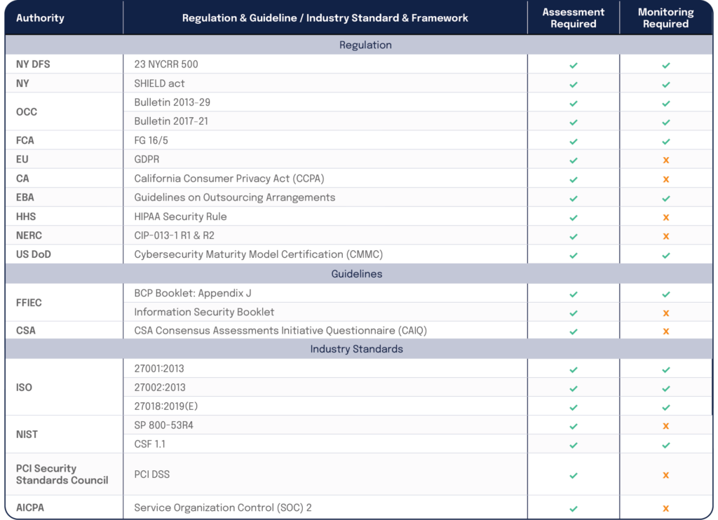Click the Regulation section header band
This screenshot has height=520, width=718.
(x=365, y=45)
